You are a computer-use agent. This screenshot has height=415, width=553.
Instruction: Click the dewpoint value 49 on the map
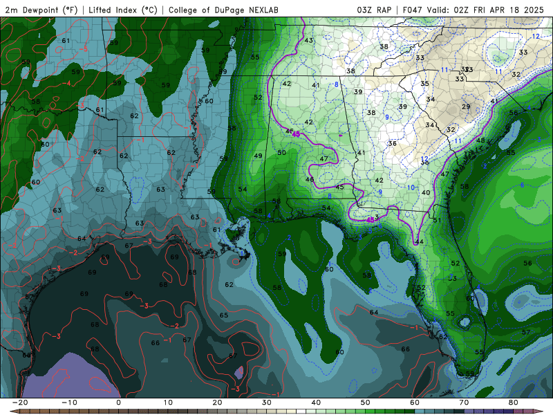pos(258,156)
